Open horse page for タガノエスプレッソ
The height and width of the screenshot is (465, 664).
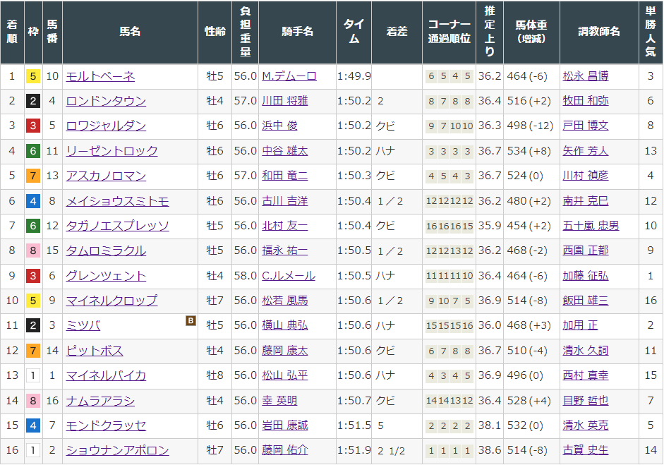(117, 226)
